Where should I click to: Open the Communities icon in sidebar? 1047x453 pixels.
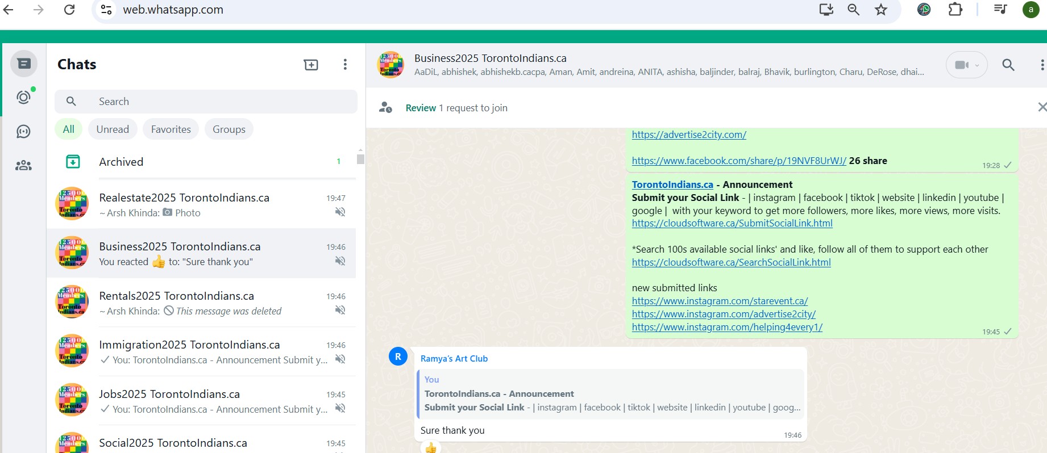point(24,166)
